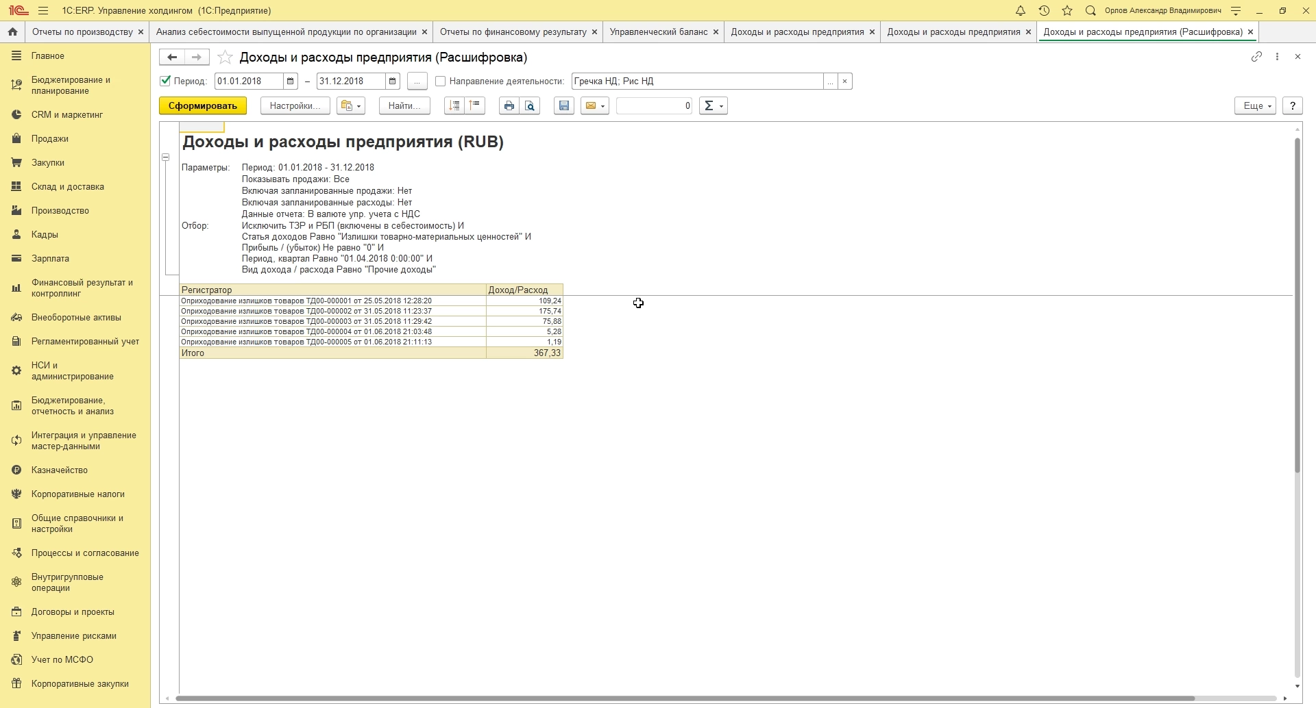The width and height of the screenshot is (1316, 708).
Task: Click the period end date field
Action: pos(351,81)
